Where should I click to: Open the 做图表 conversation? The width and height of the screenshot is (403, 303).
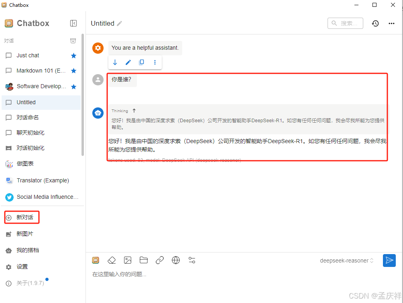click(41, 164)
